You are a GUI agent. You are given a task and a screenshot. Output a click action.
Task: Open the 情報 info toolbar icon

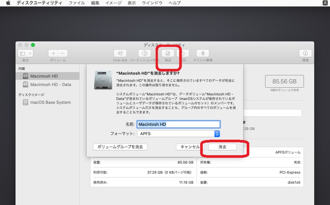coord(305,53)
